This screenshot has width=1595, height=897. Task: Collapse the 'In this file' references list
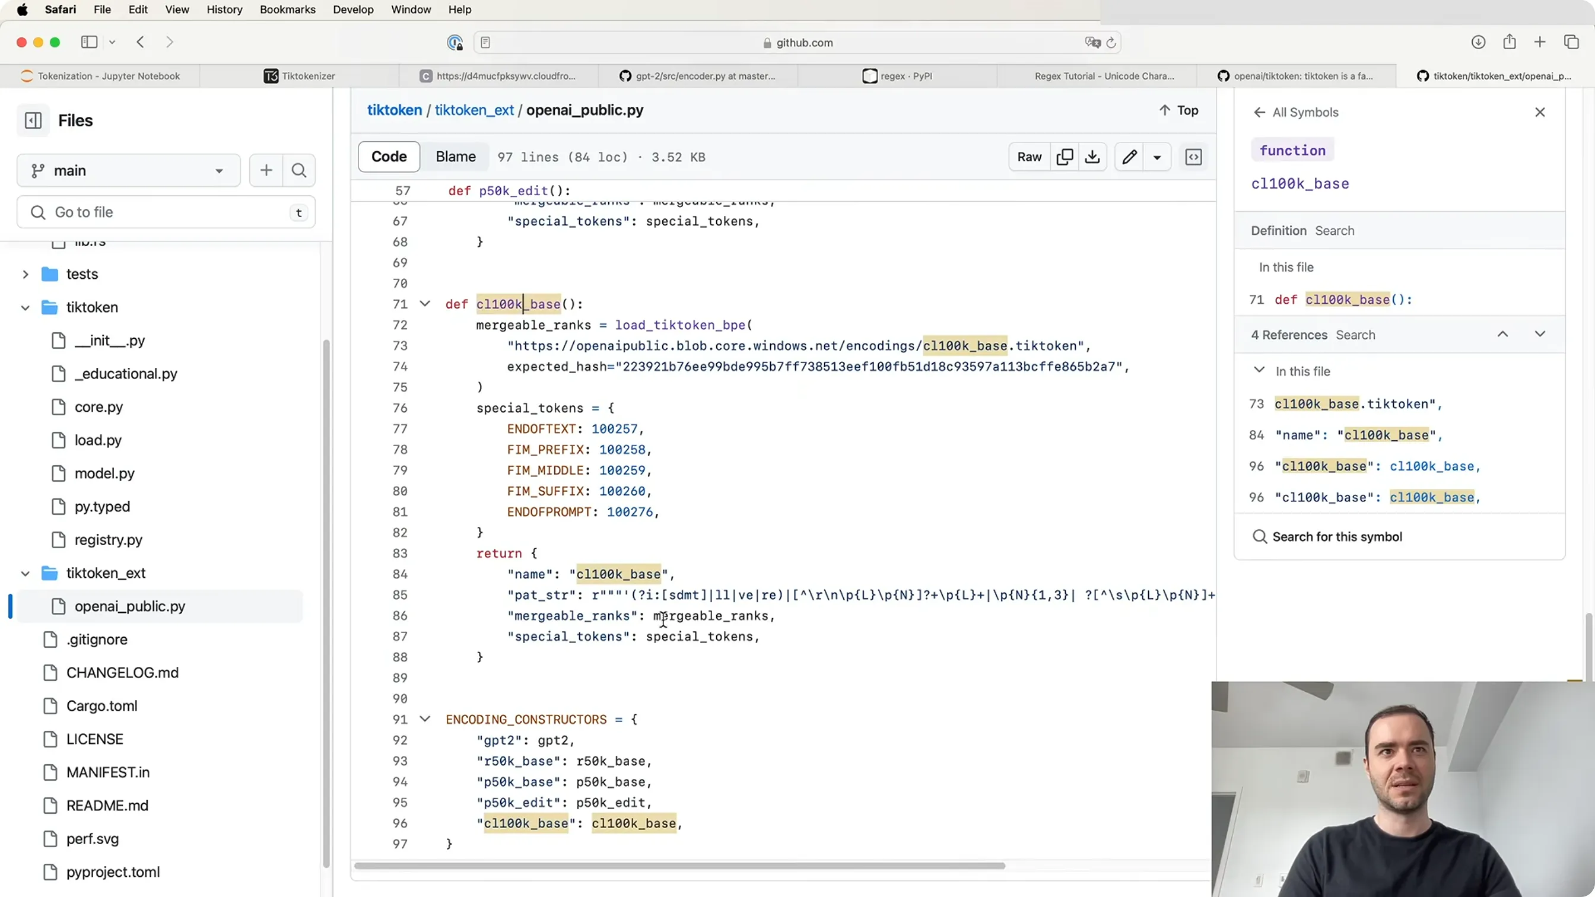click(1259, 371)
